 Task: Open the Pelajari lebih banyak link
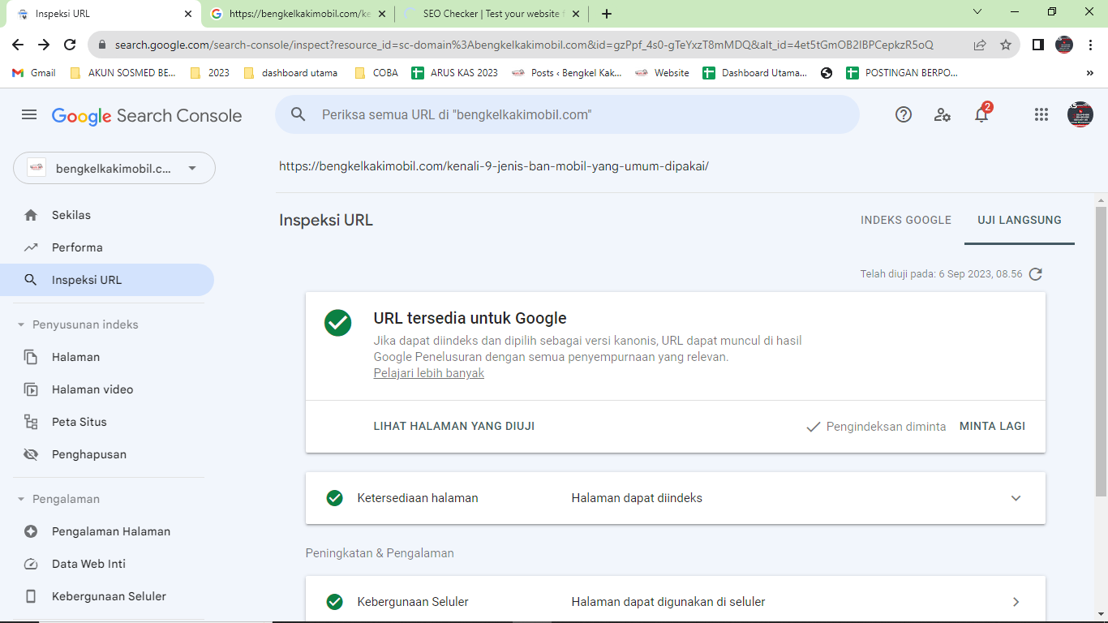[429, 373]
